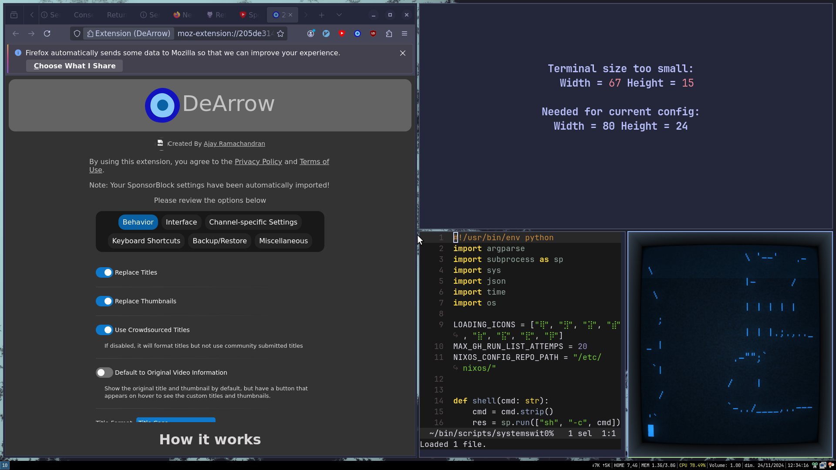Click the 12:34:16 clock
836x470 pixels.
pos(798,465)
